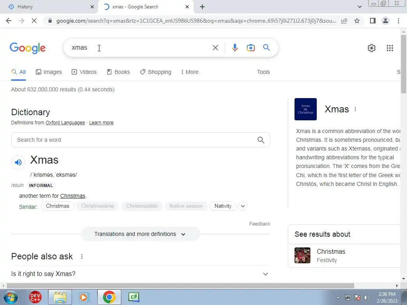Open Windows Explorer from taskbar
Viewport: 407px width, 305px height.
tap(60, 297)
